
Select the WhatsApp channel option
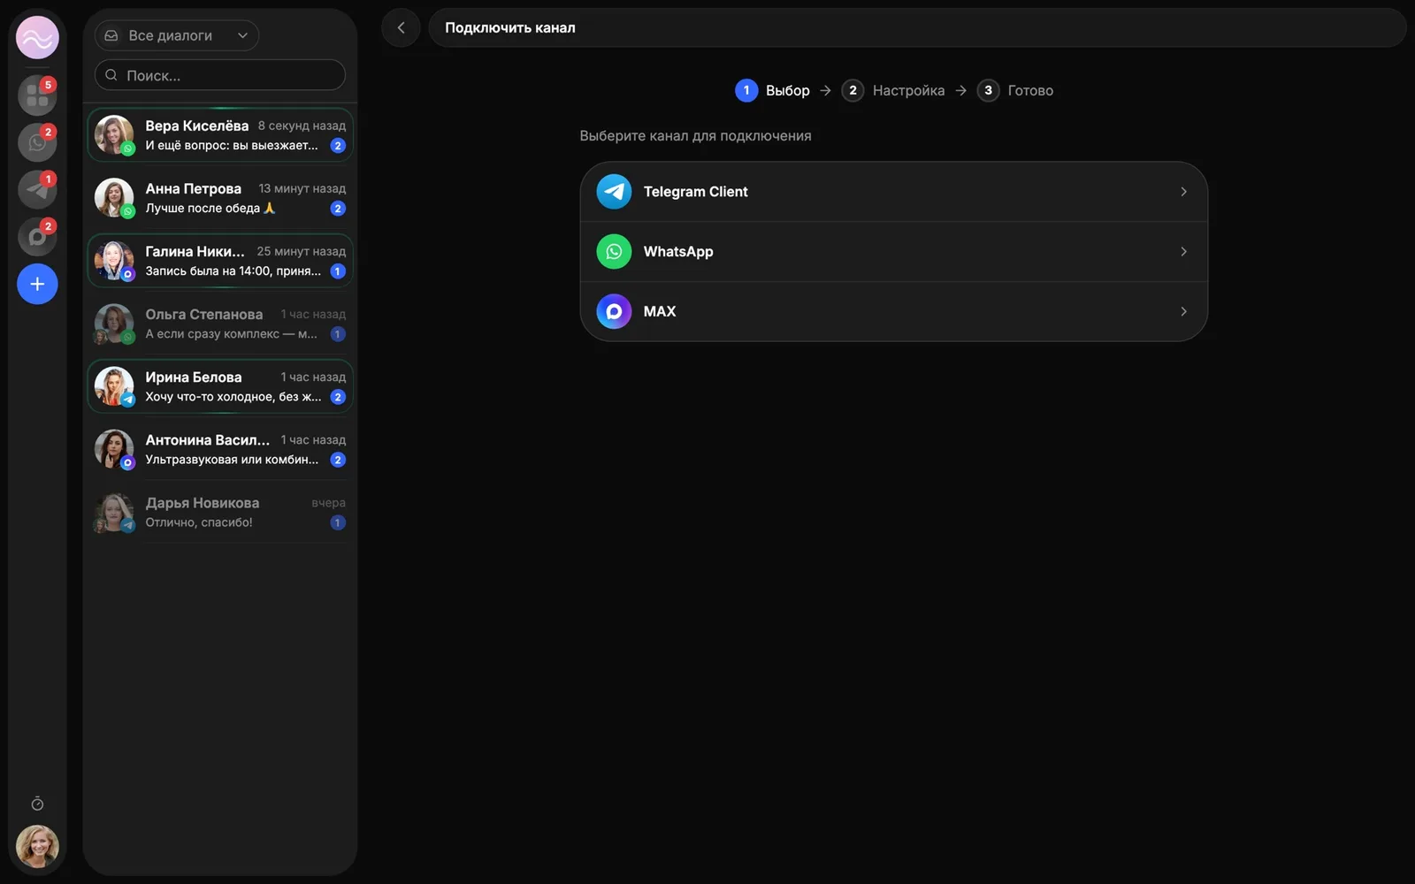click(893, 252)
